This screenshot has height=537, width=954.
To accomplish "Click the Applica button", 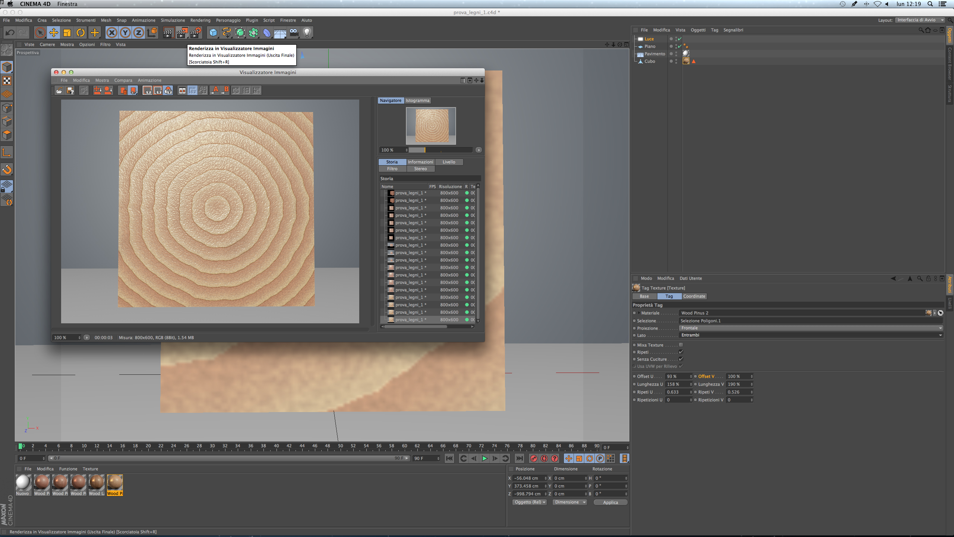I will click(610, 502).
